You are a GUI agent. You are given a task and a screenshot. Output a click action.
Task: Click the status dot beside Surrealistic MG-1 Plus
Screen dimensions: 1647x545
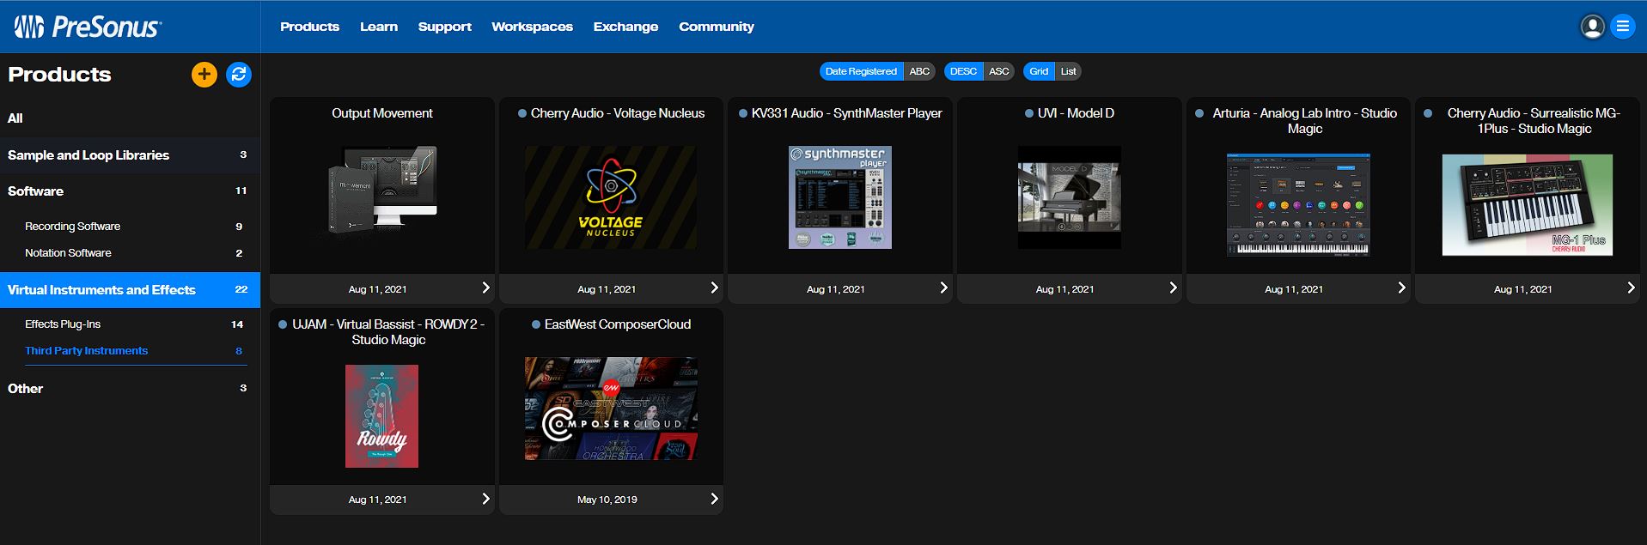(x=1428, y=113)
